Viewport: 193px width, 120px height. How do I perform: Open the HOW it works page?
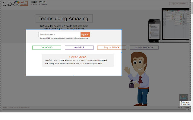34,3
